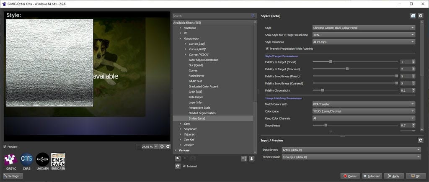Disable the Internet checkbox
This screenshot has width=429, height=182.
click(x=184, y=166)
